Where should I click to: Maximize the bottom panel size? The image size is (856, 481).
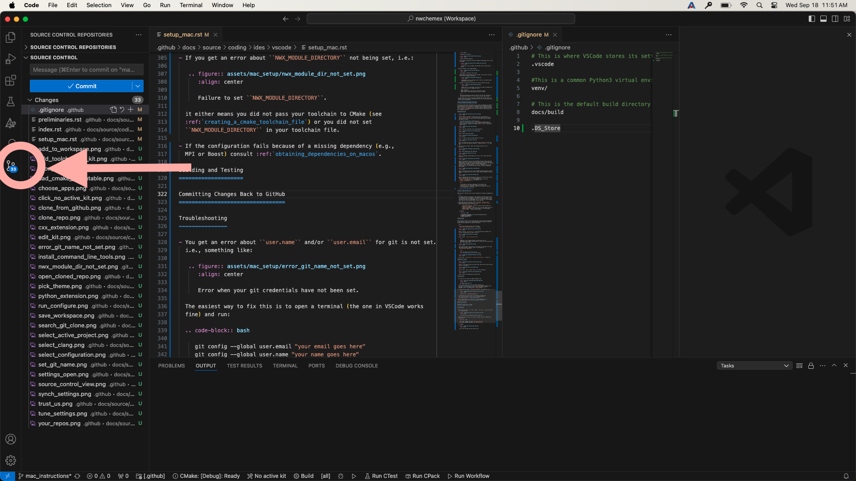pyautogui.click(x=834, y=366)
